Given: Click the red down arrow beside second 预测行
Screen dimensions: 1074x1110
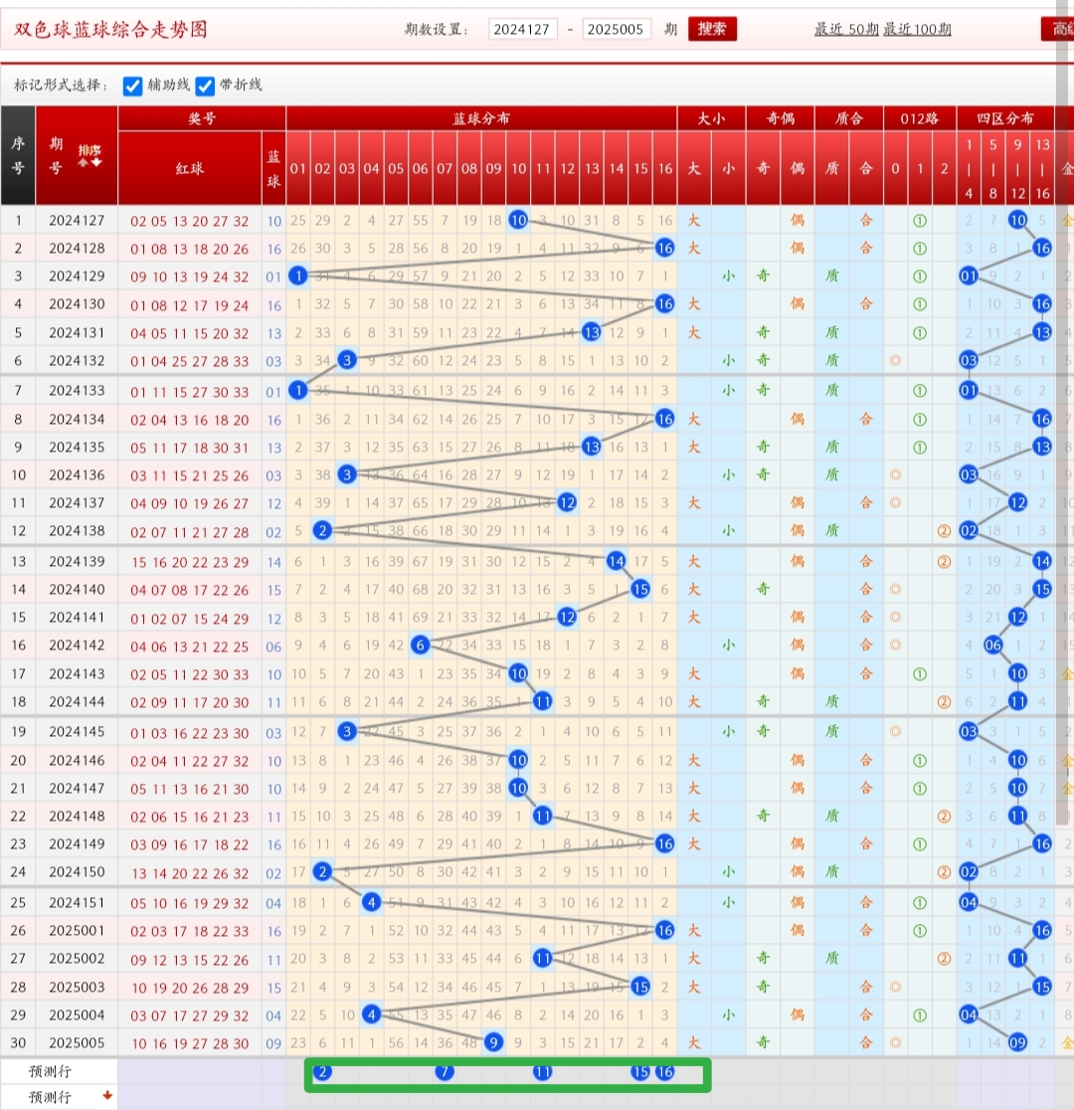Looking at the screenshot, I should click(107, 1095).
